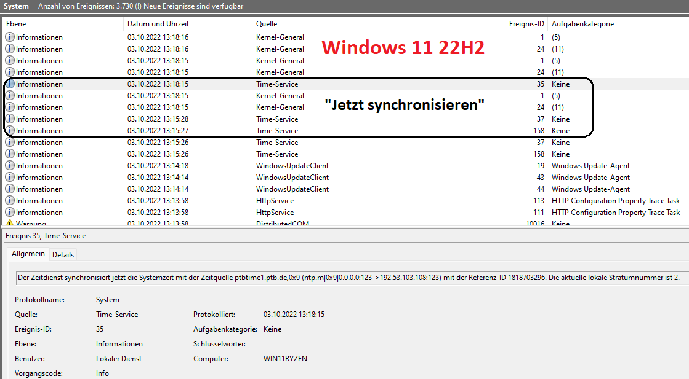Sort by the Ereignis-ID column header
This screenshot has height=379, width=689.
pos(473,24)
